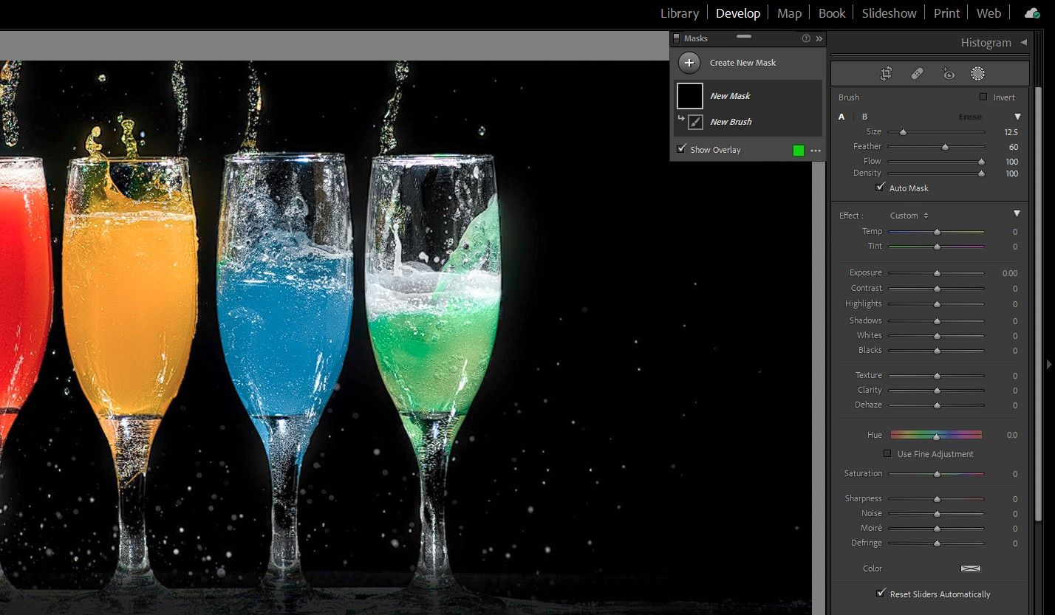Viewport: 1055px width, 615px height.
Task: Adjust the Saturation slider
Action: coord(937,474)
